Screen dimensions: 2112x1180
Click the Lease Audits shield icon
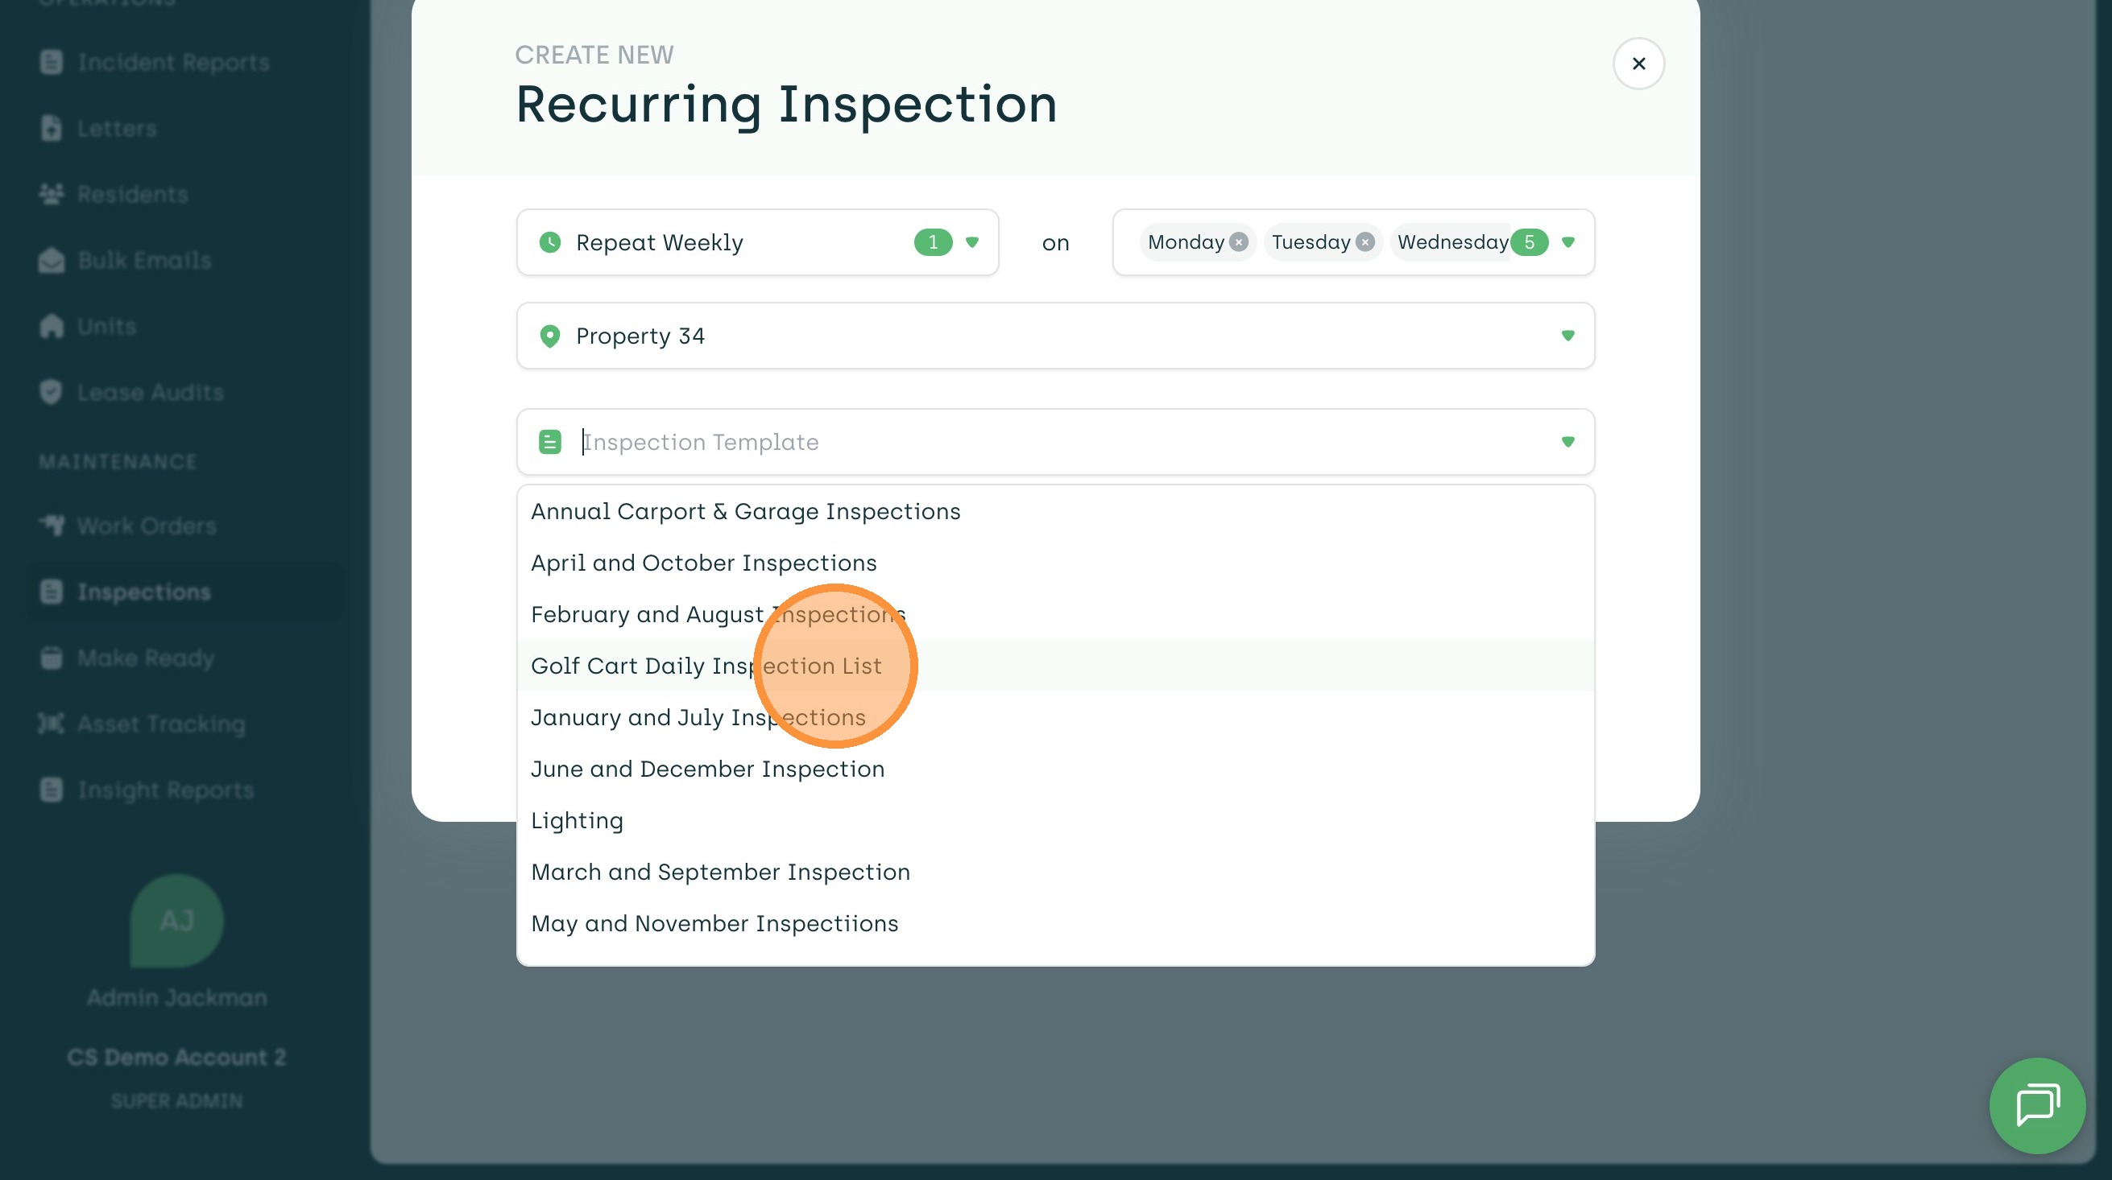pyautogui.click(x=51, y=393)
